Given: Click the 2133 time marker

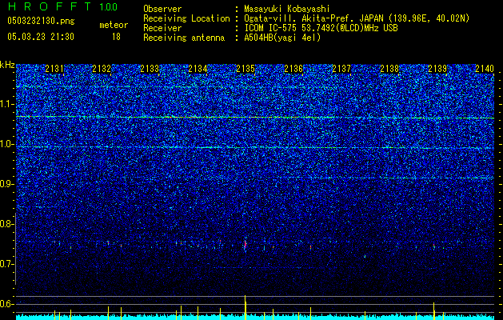Looking at the screenshot, I should point(150,69).
